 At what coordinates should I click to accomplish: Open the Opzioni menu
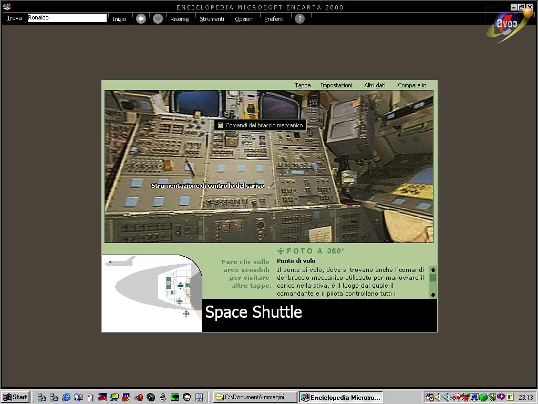244,19
